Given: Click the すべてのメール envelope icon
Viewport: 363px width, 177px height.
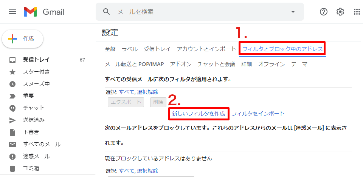Looking at the screenshot, I should coord(12,145).
